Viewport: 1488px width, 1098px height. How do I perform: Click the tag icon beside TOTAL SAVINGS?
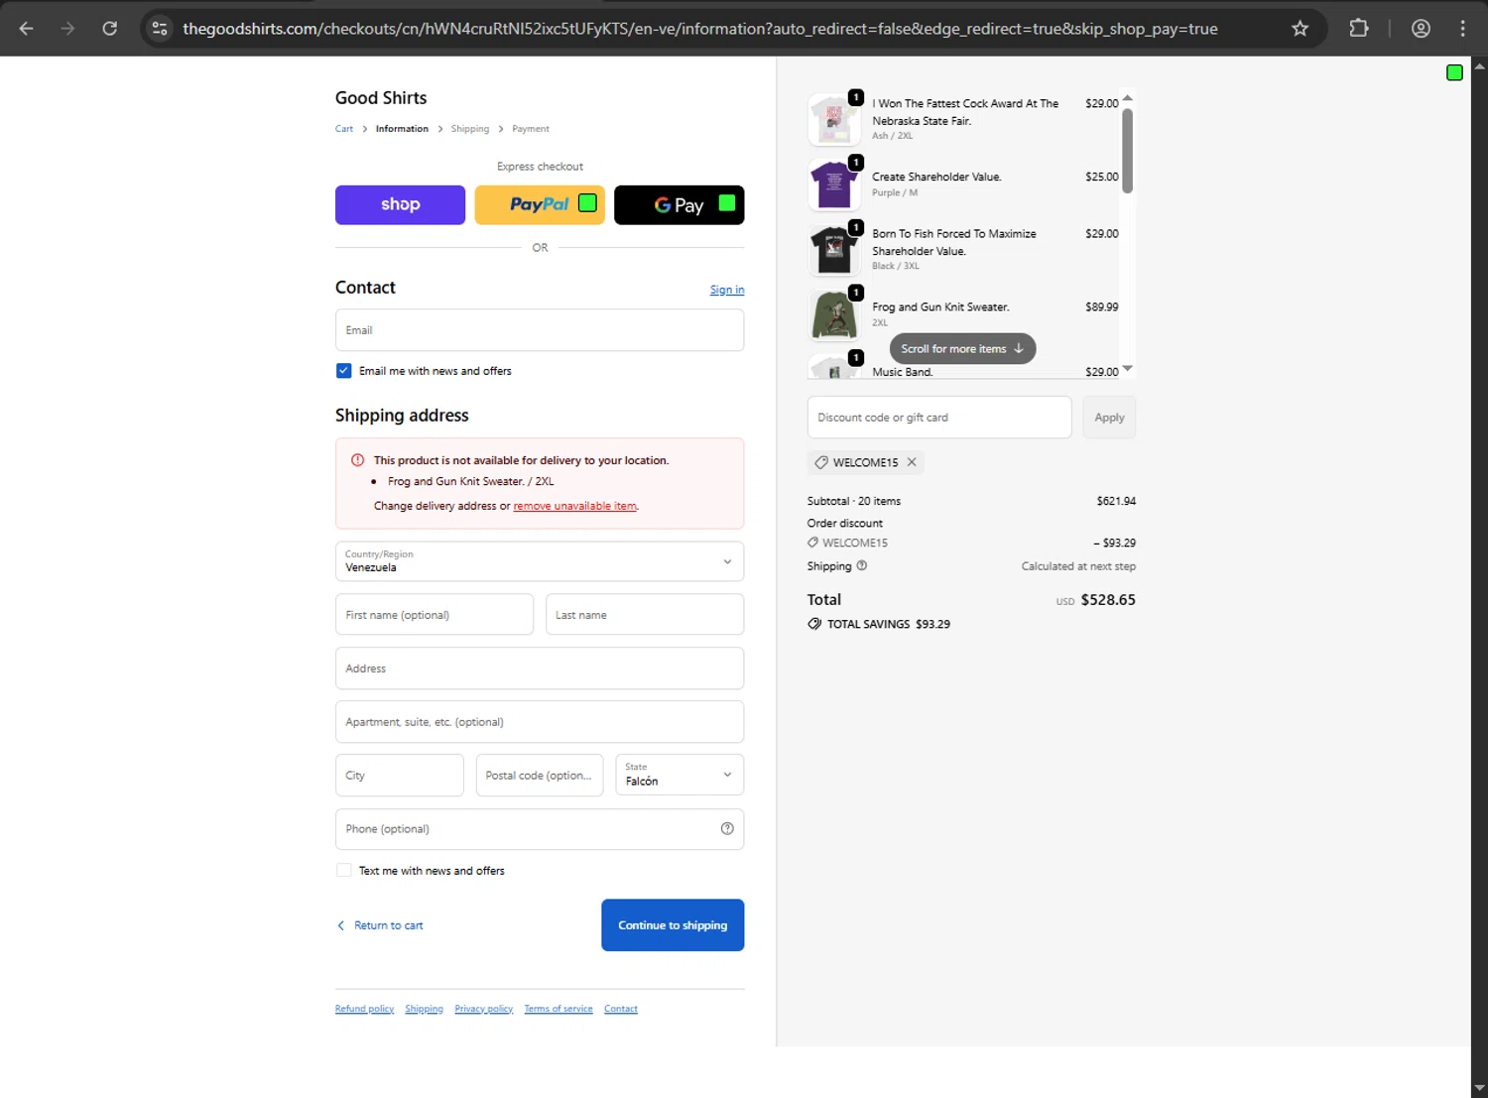(814, 624)
